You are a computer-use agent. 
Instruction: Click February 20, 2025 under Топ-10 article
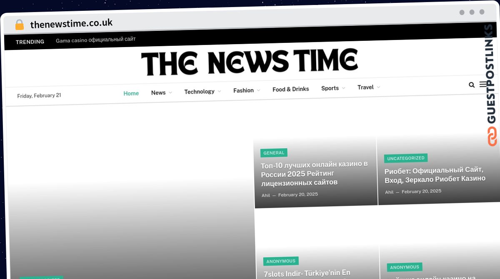[x=298, y=194]
